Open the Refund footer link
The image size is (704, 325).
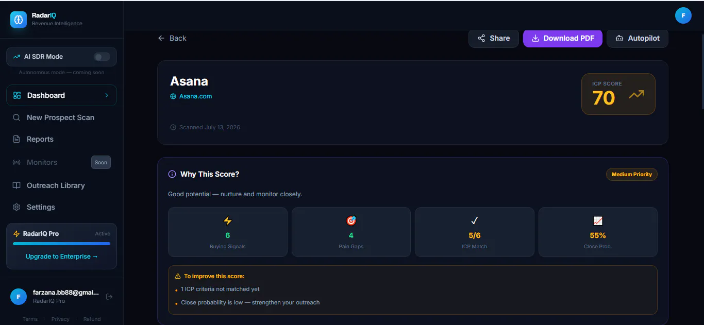[x=92, y=319]
